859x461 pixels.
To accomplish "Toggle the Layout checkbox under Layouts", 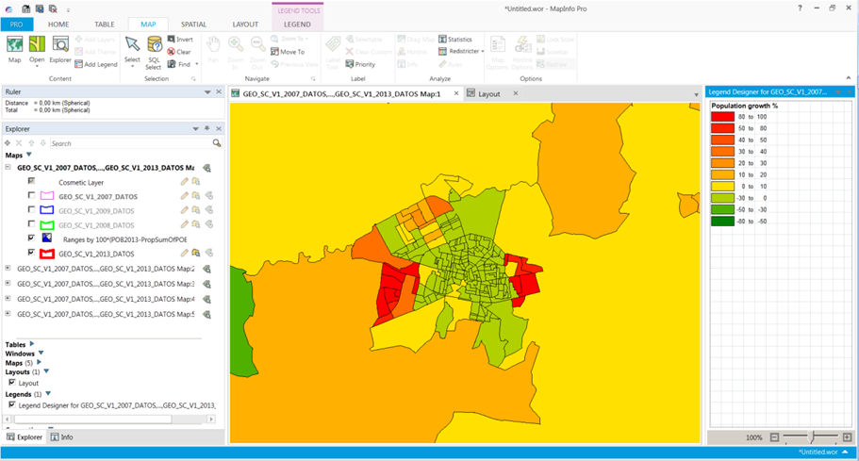I will coord(12,382).
